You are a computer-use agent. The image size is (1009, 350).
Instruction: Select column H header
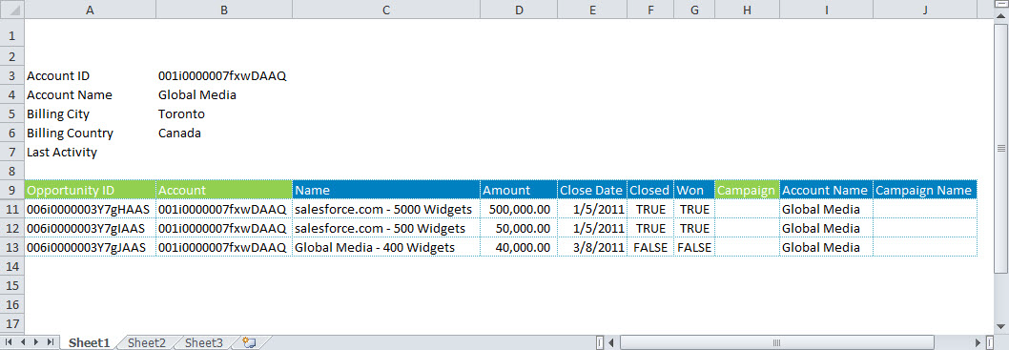point(747,9)
